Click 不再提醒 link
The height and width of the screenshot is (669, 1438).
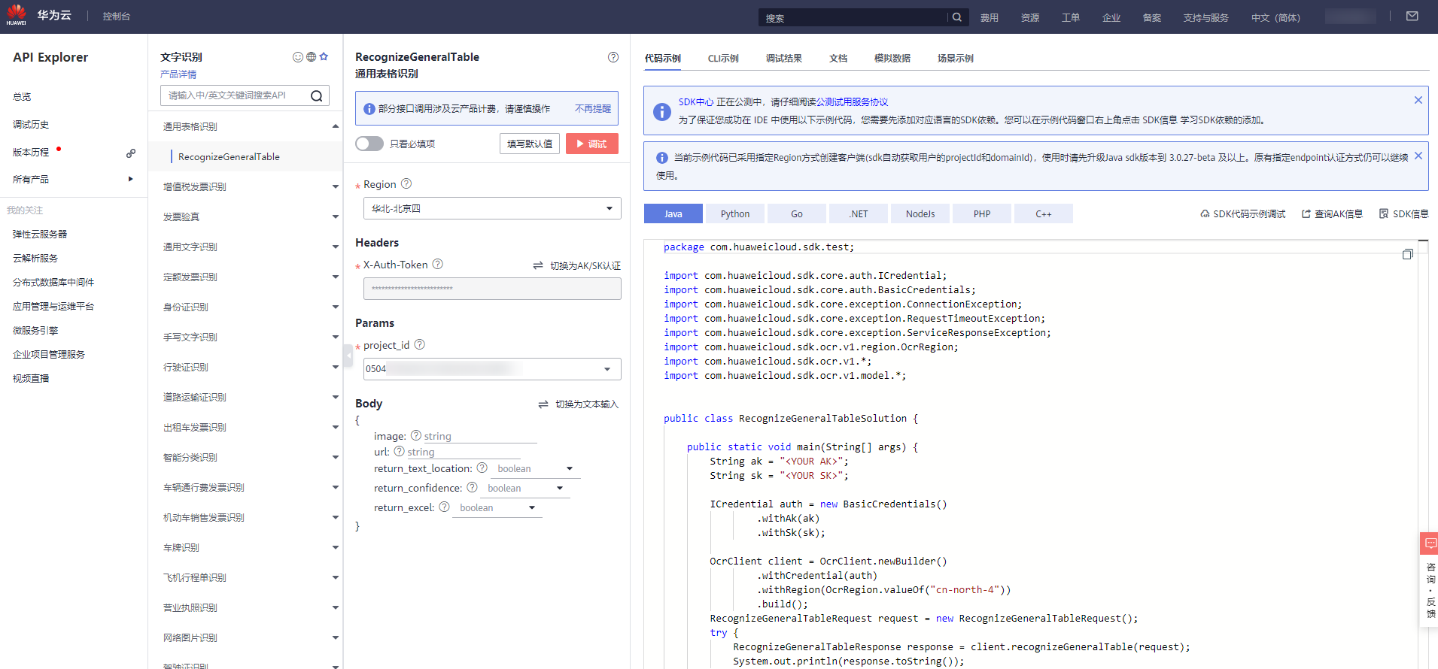(593, 108)
